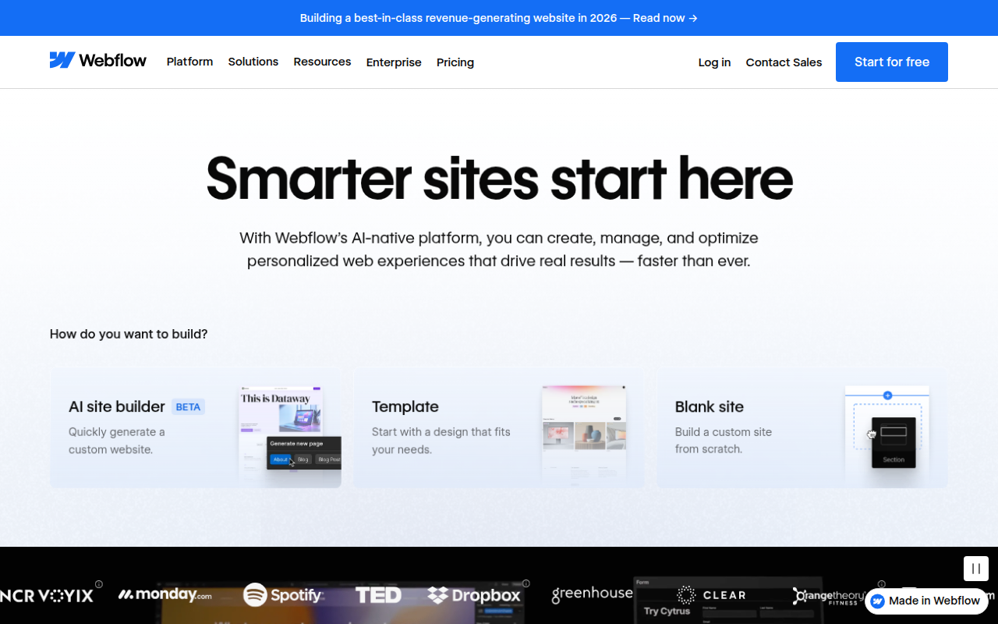The image size is (998, 624).
Task: Open the Resources dropdown
Action: 322,62
